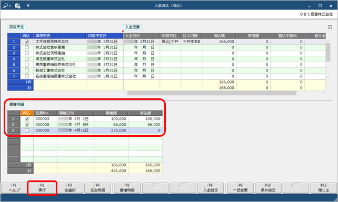This screenshot has height=202, width=338.
Task: Select cell 太平洋販売株式会社
Action: (59, 42)
